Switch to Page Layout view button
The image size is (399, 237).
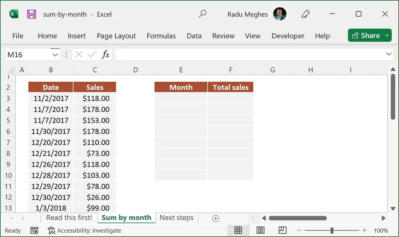coord(260,230)
